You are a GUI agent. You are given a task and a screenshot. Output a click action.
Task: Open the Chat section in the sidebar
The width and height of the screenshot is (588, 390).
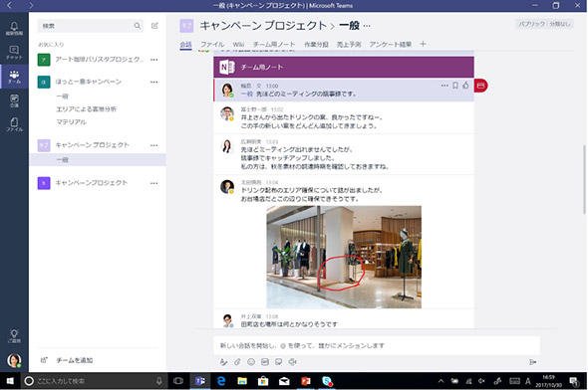[14, 53]
